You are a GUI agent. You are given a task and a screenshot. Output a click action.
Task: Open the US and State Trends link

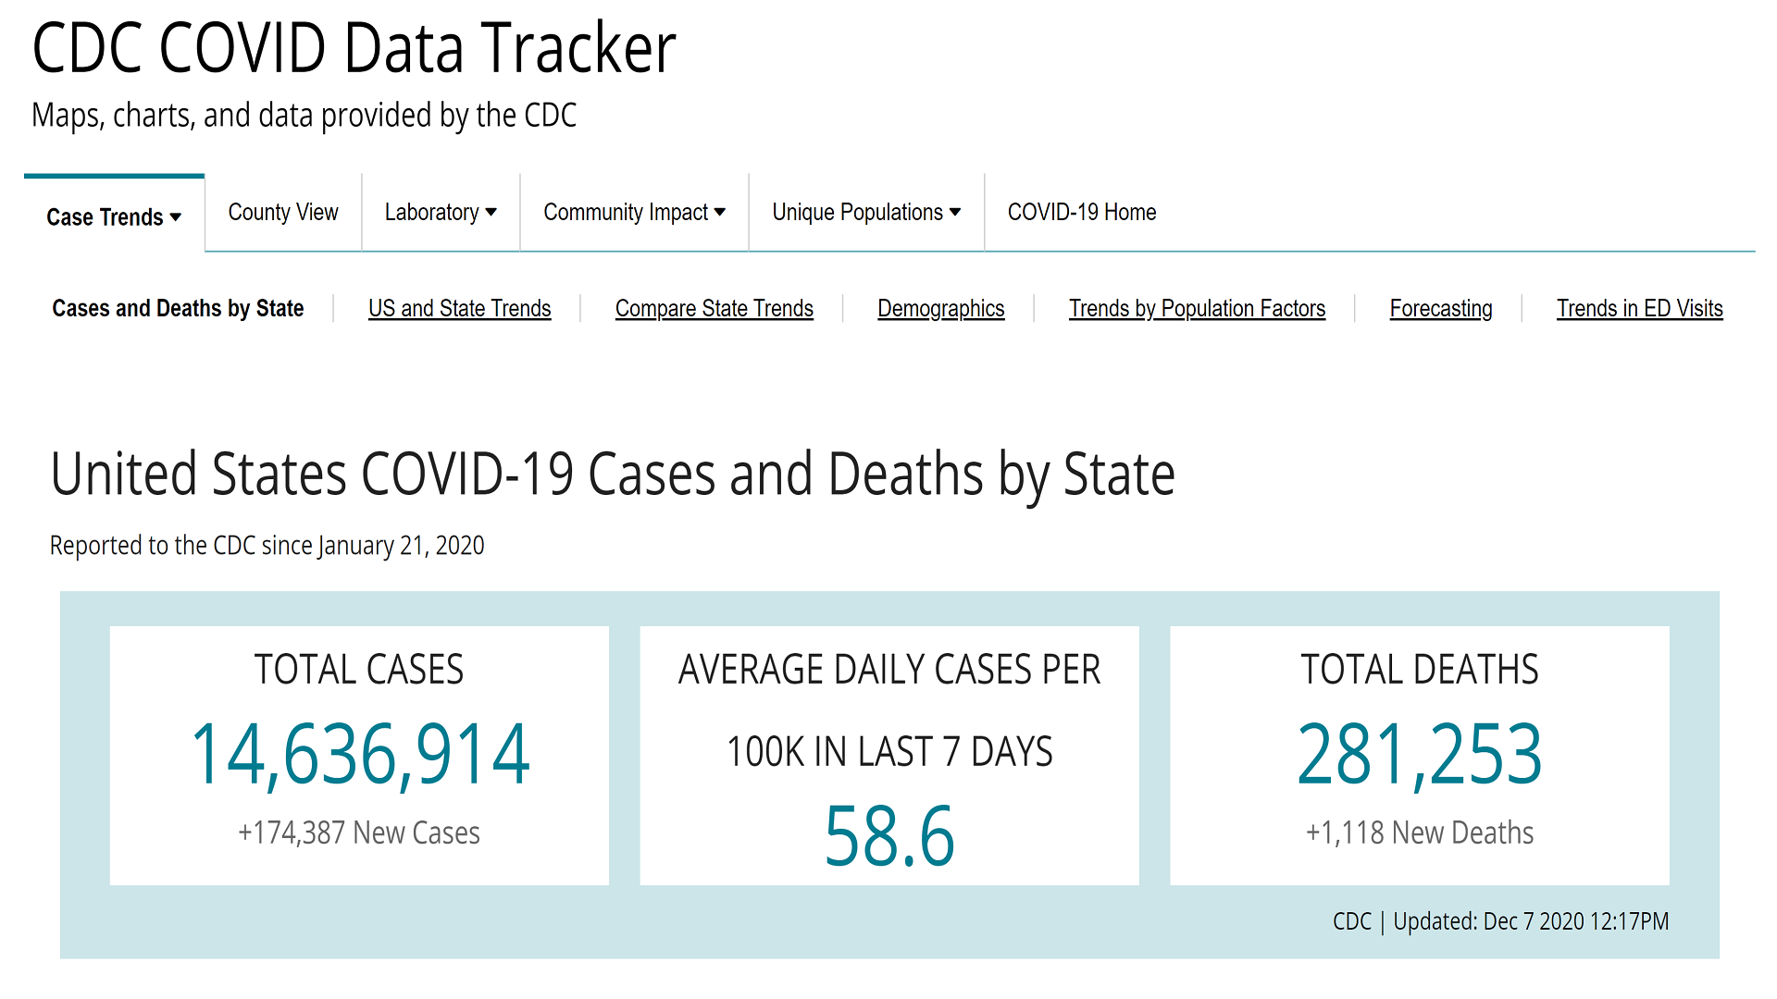459,308
